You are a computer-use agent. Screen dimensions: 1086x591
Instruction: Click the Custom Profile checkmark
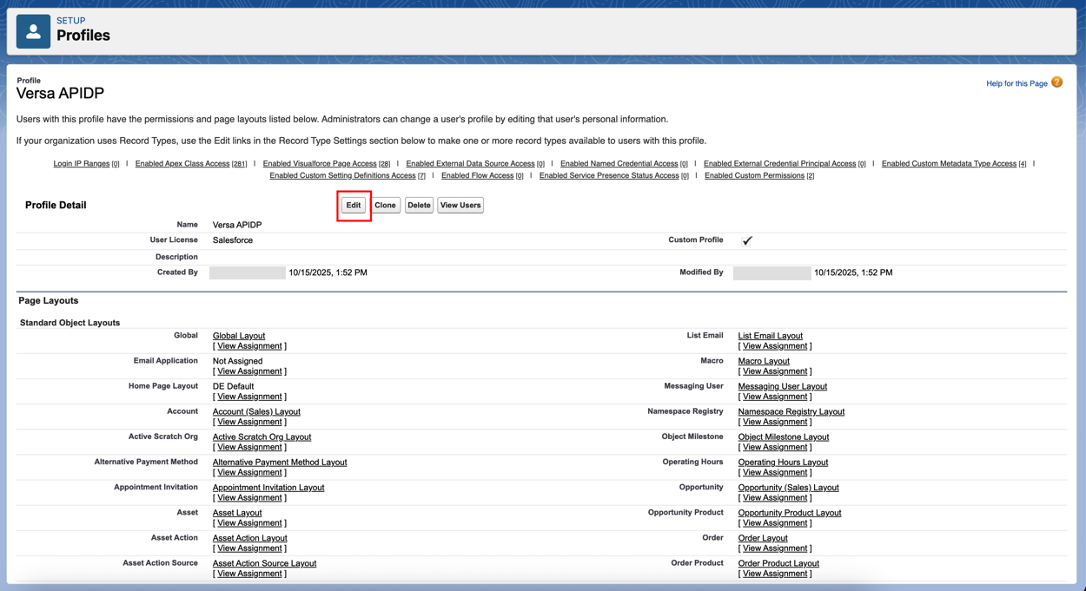(746, 240)
